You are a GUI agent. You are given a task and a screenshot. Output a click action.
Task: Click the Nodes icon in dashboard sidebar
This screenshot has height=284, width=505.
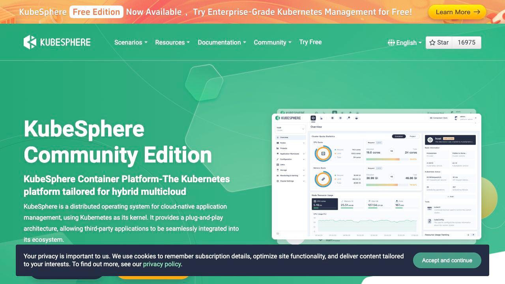[x=278, y=143]
